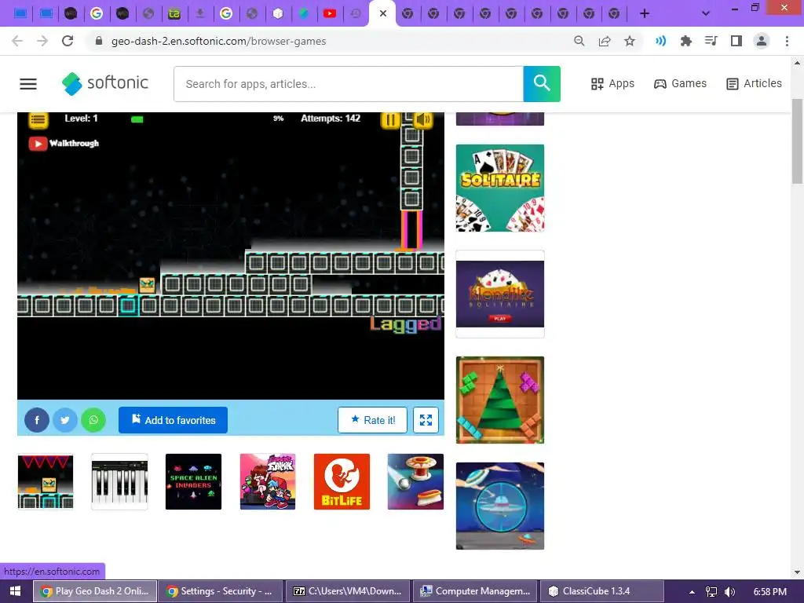Click the teal search magnifier button
The image size is (804, 603).
(x=542, y=83)
